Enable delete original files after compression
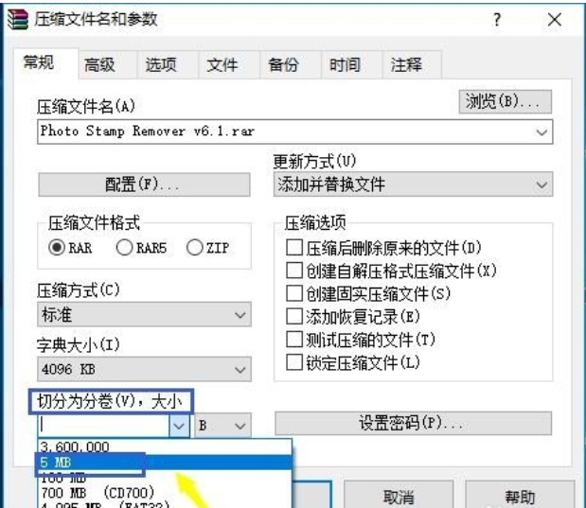Viewport: 586px width, 508px height. [294, 248]
